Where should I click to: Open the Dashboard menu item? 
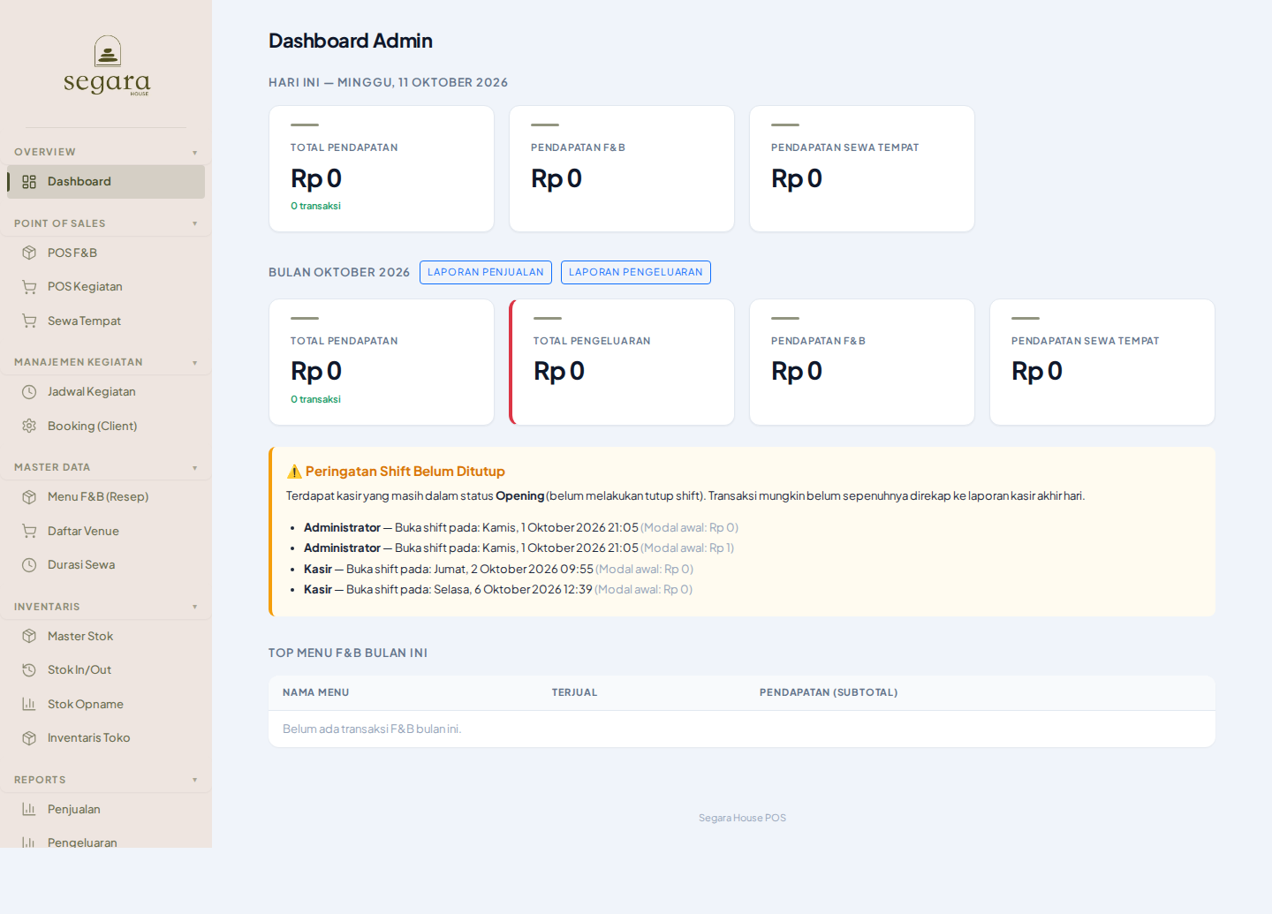pos(106,182)
